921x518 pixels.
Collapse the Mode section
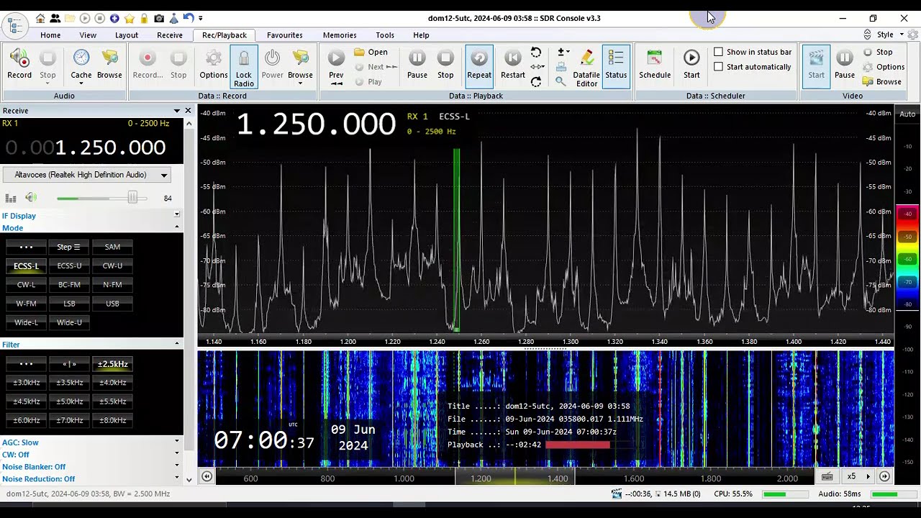pyautogui.click(x=177, y=227)
